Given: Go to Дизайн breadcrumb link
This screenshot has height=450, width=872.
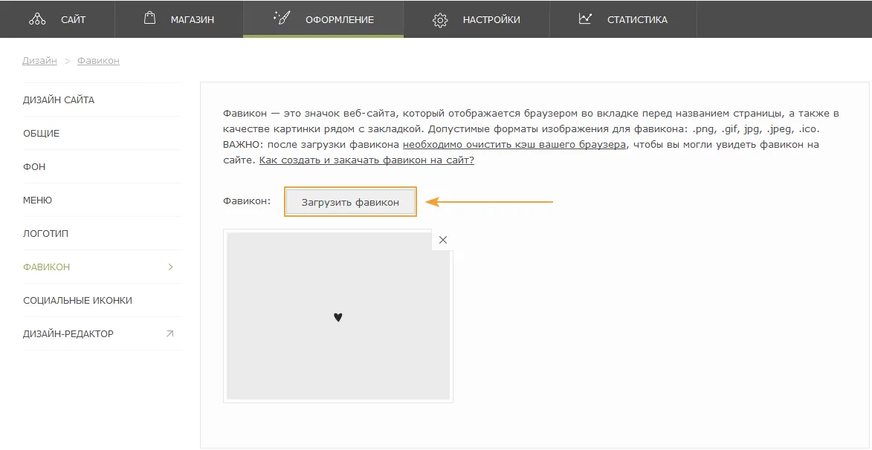Looking at the screenshot, I should 39,61.
